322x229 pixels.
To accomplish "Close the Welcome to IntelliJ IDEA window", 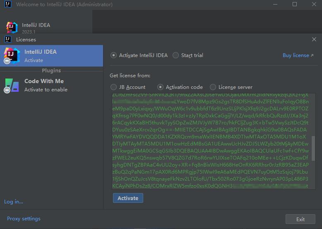I will tap(314, 4).
